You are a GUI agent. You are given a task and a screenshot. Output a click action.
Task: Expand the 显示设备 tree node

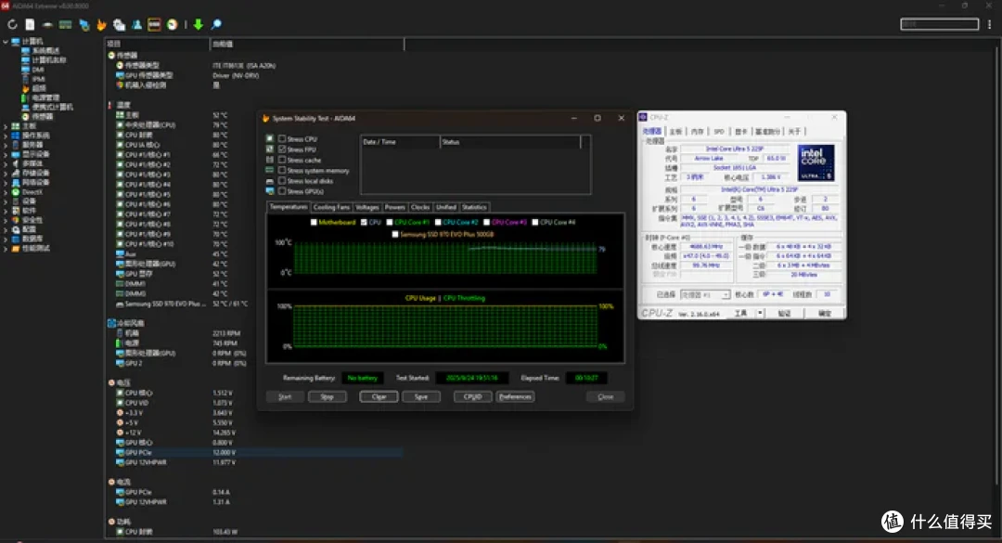pos(6,154)
